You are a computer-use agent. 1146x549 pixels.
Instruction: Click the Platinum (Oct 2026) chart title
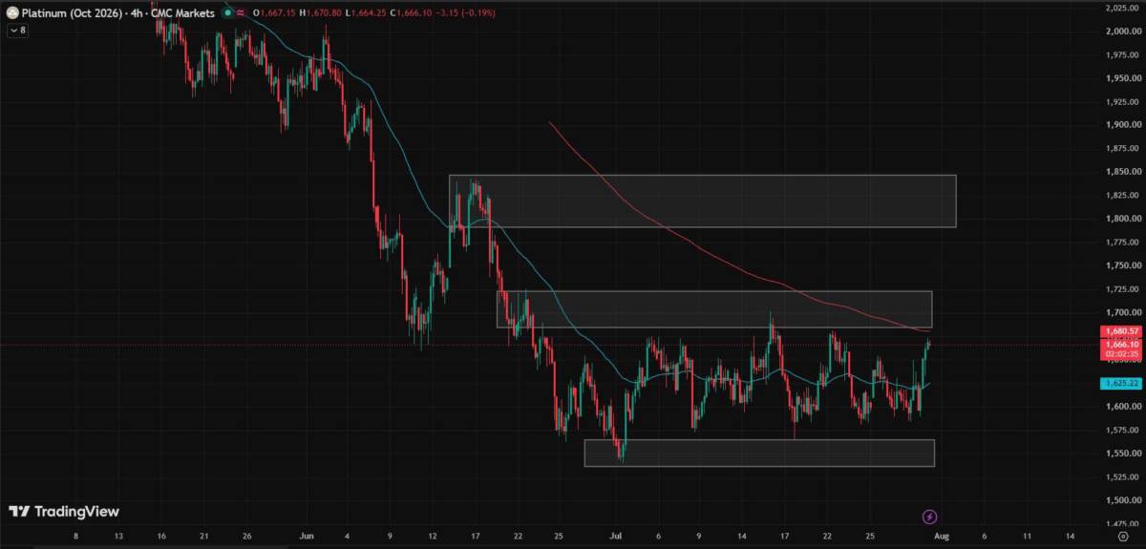[x=73, y=13]
